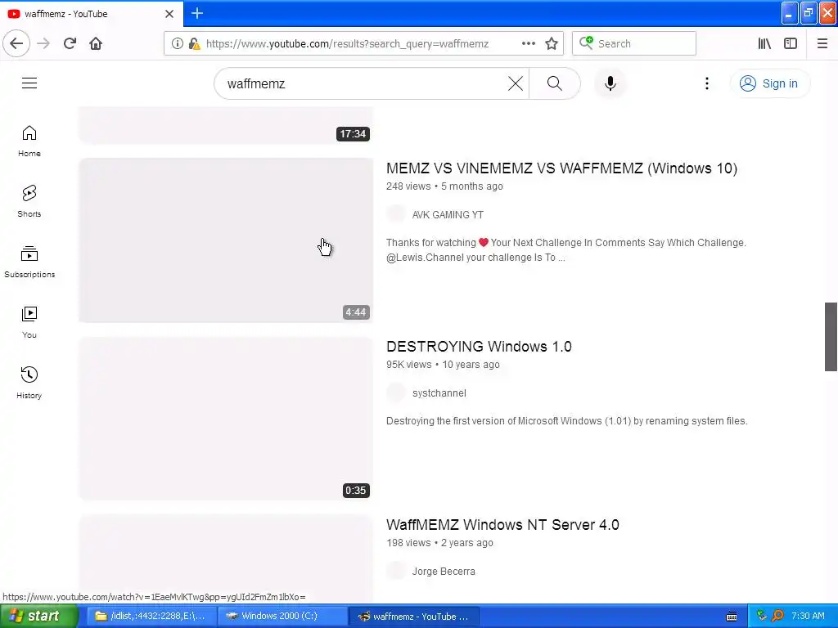Screen dimensions: 838x628
Task: Click the 4:44 video thumbnail
Action: 226,240
